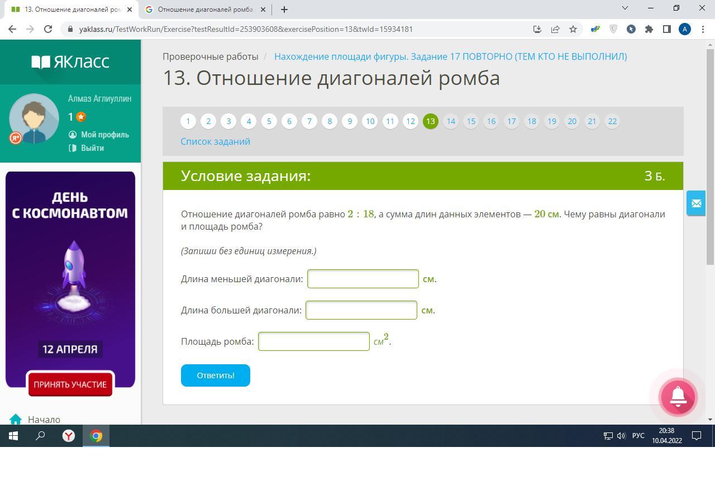Click the browser address bar URL
The width and height of the screenshot is (715, 490).
coord(246,29)
